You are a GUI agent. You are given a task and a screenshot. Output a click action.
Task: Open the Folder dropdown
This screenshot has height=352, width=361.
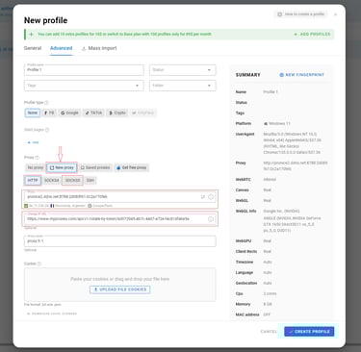click(183, 86)
